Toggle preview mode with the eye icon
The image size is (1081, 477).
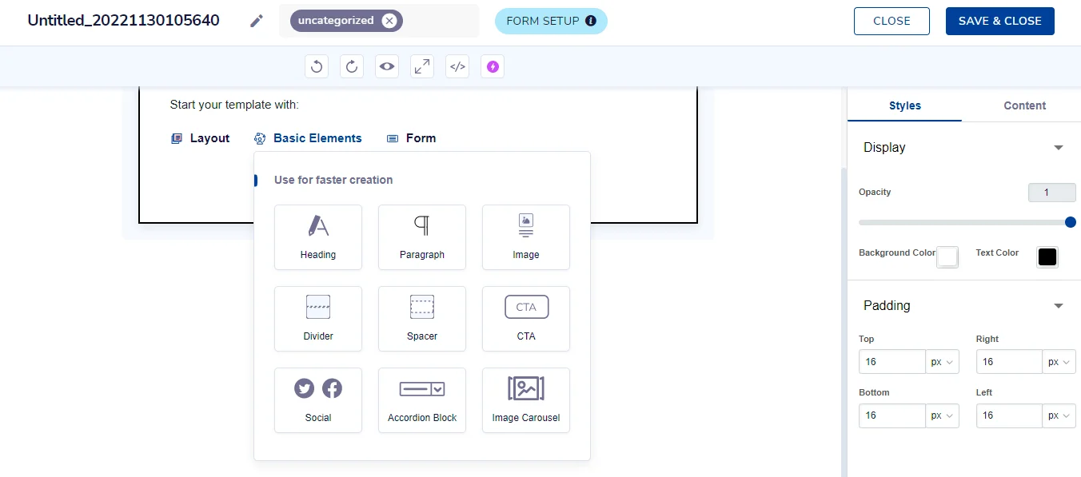386,66
